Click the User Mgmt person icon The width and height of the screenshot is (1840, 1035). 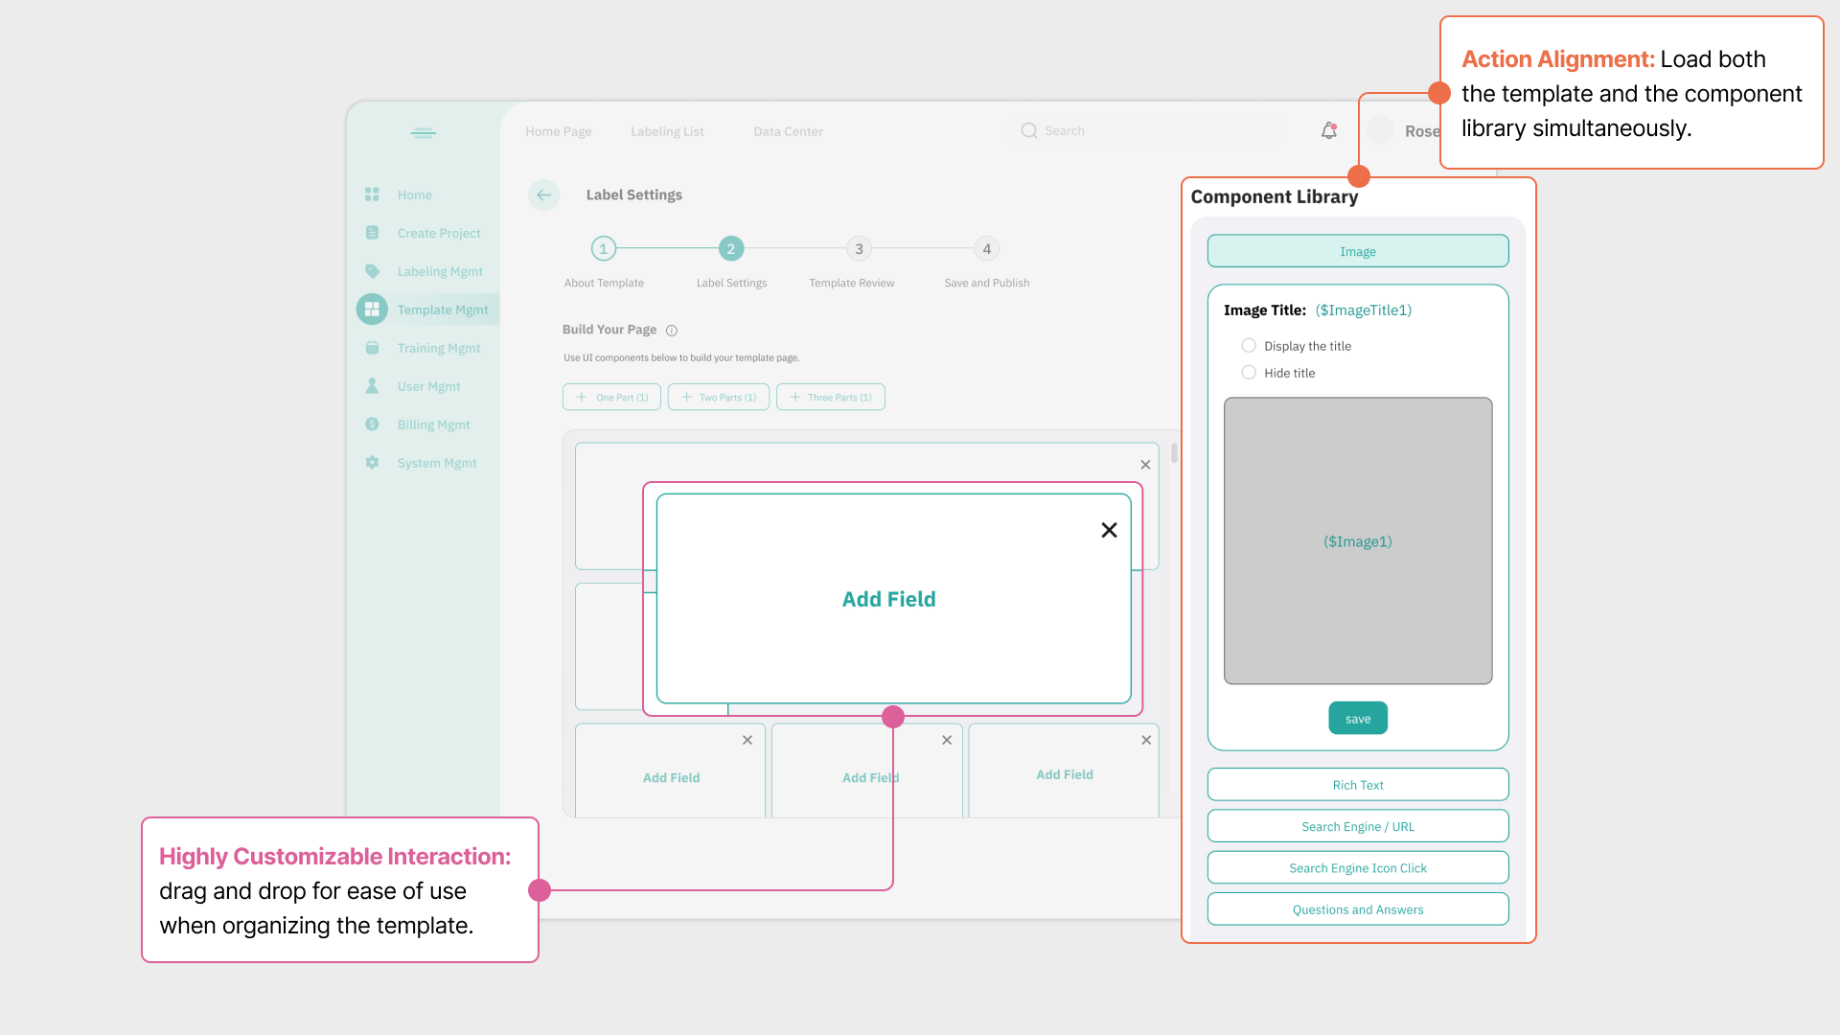372,386
